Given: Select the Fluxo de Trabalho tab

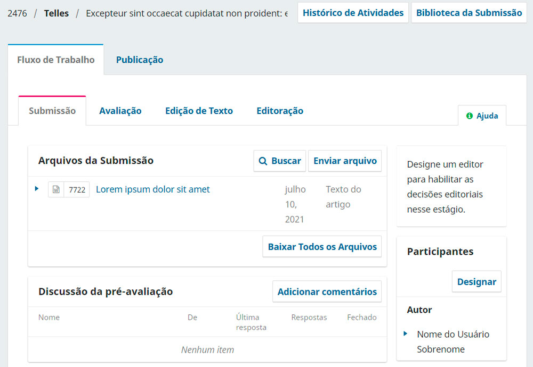Looking at the screenshot, I should (x=56, y=60).
